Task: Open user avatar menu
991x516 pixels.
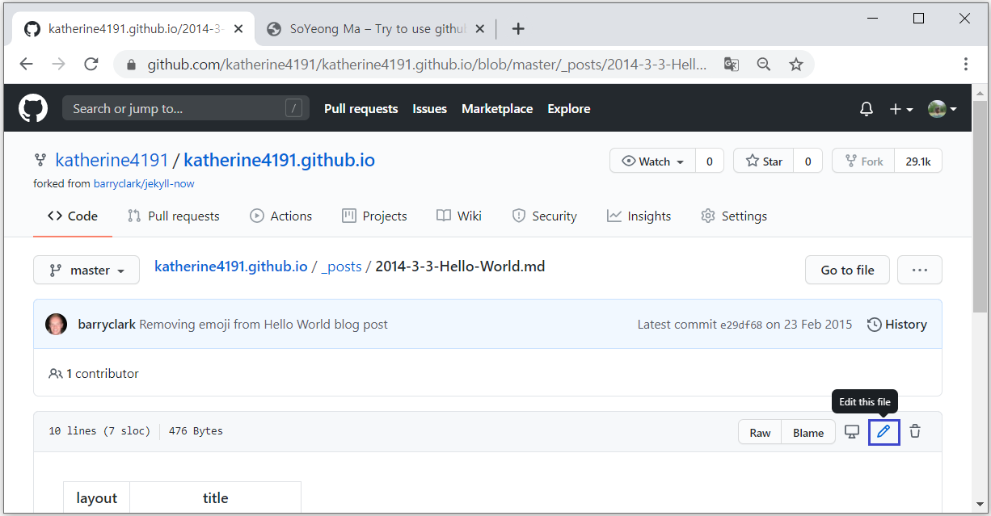Action: point(943,109)
